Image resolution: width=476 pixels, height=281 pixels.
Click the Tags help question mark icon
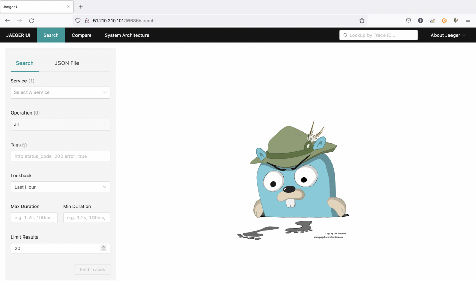click(24, 145)
